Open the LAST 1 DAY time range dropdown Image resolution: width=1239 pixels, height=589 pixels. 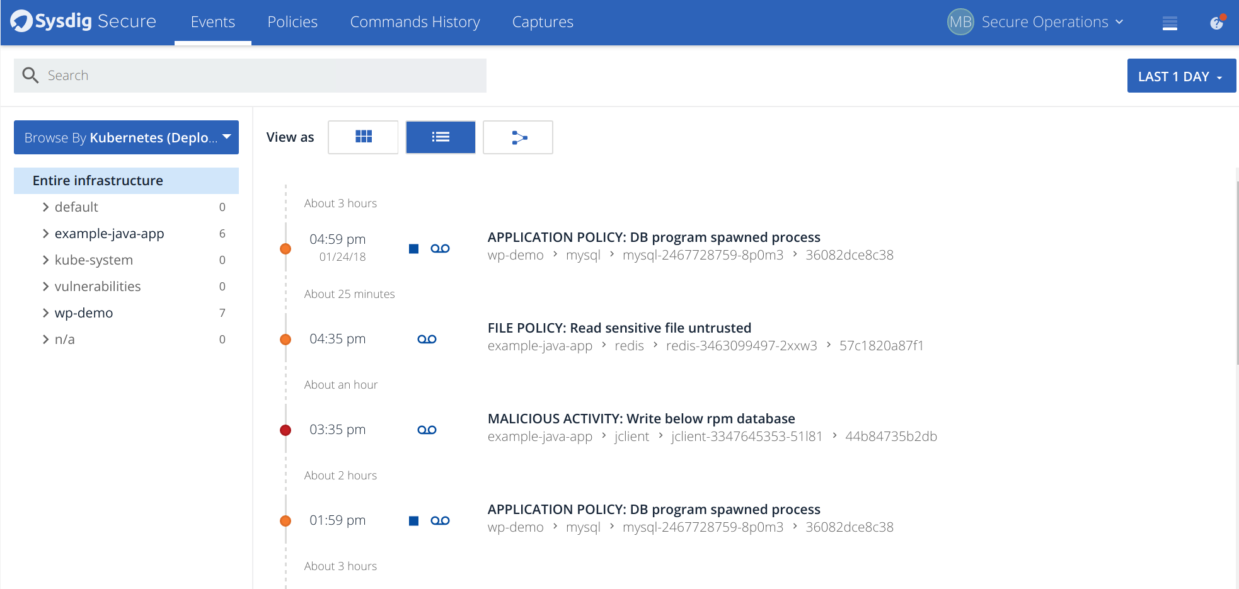click(1181, 76)
